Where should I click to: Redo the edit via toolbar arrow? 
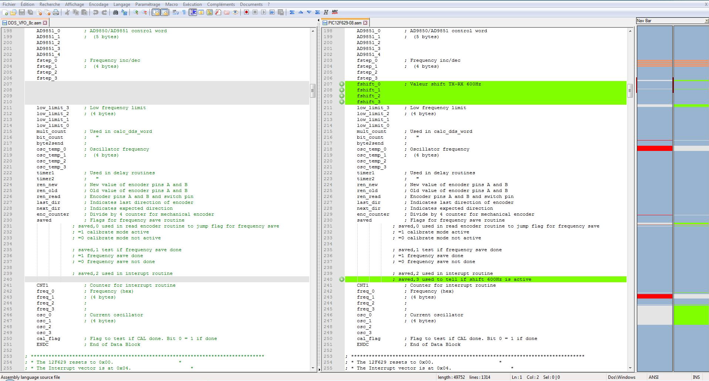click(104, 12)
